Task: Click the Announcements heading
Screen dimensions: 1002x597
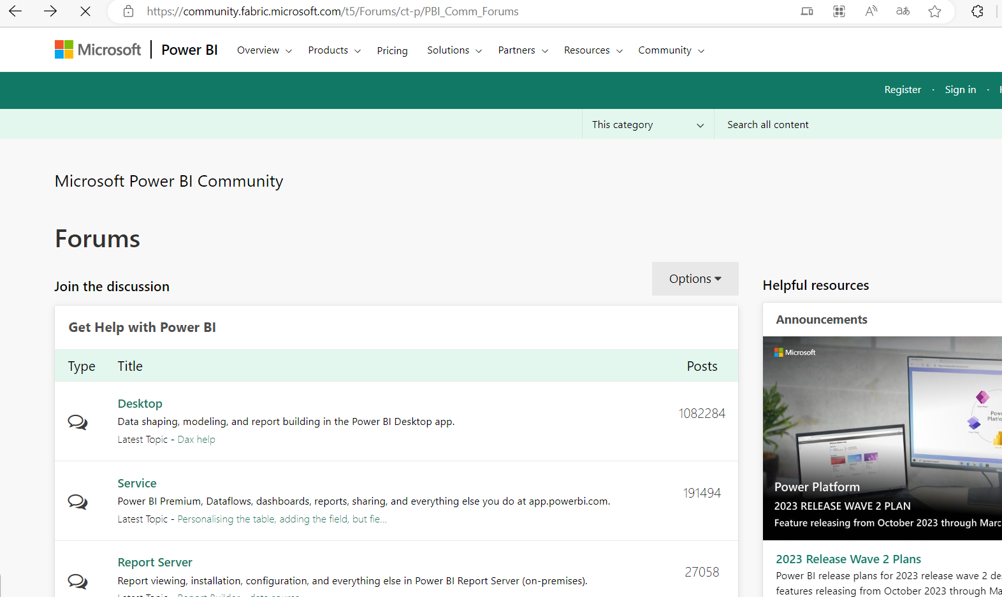Action: (822, 320)
